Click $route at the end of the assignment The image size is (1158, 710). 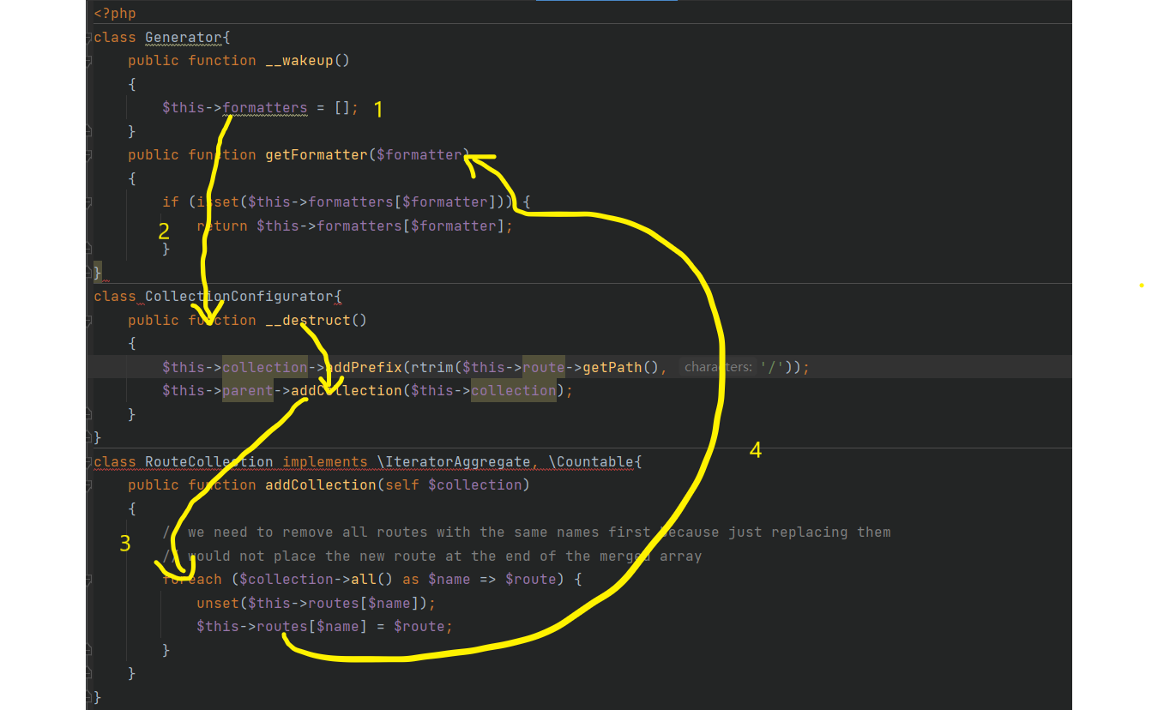[x=419, y=626]
